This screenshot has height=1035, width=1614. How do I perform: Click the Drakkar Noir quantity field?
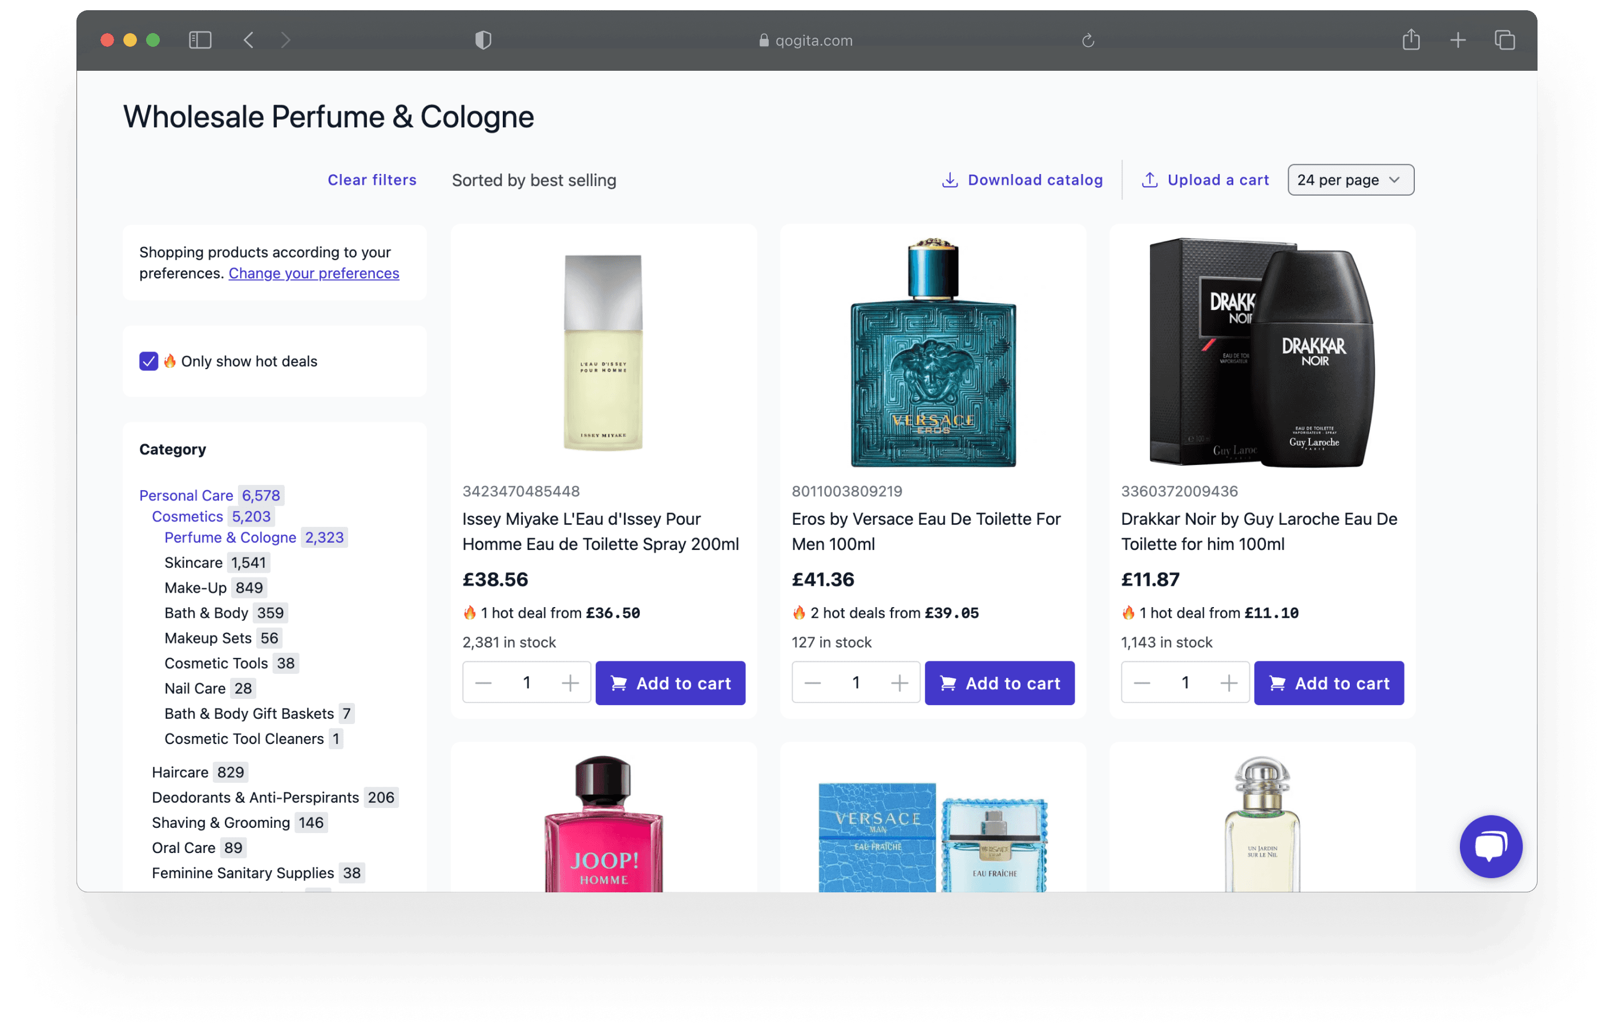point(1185,684)
